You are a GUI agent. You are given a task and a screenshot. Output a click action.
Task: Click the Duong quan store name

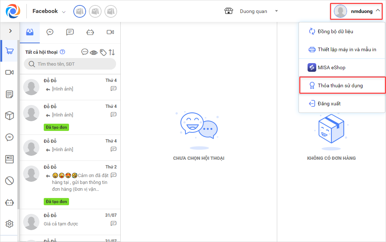[x=253, y=11]
